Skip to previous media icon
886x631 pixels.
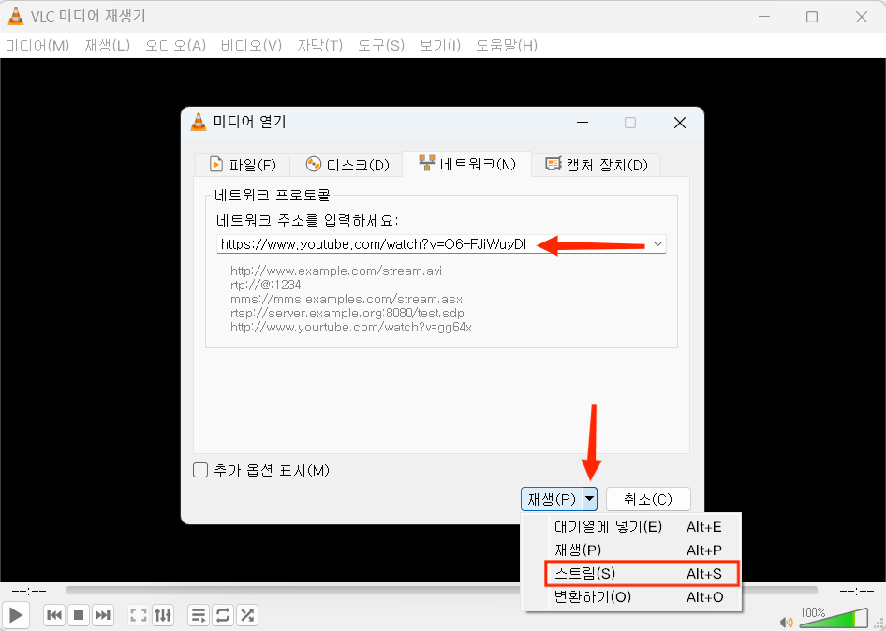pyautogui.click(x=53, y=615)
